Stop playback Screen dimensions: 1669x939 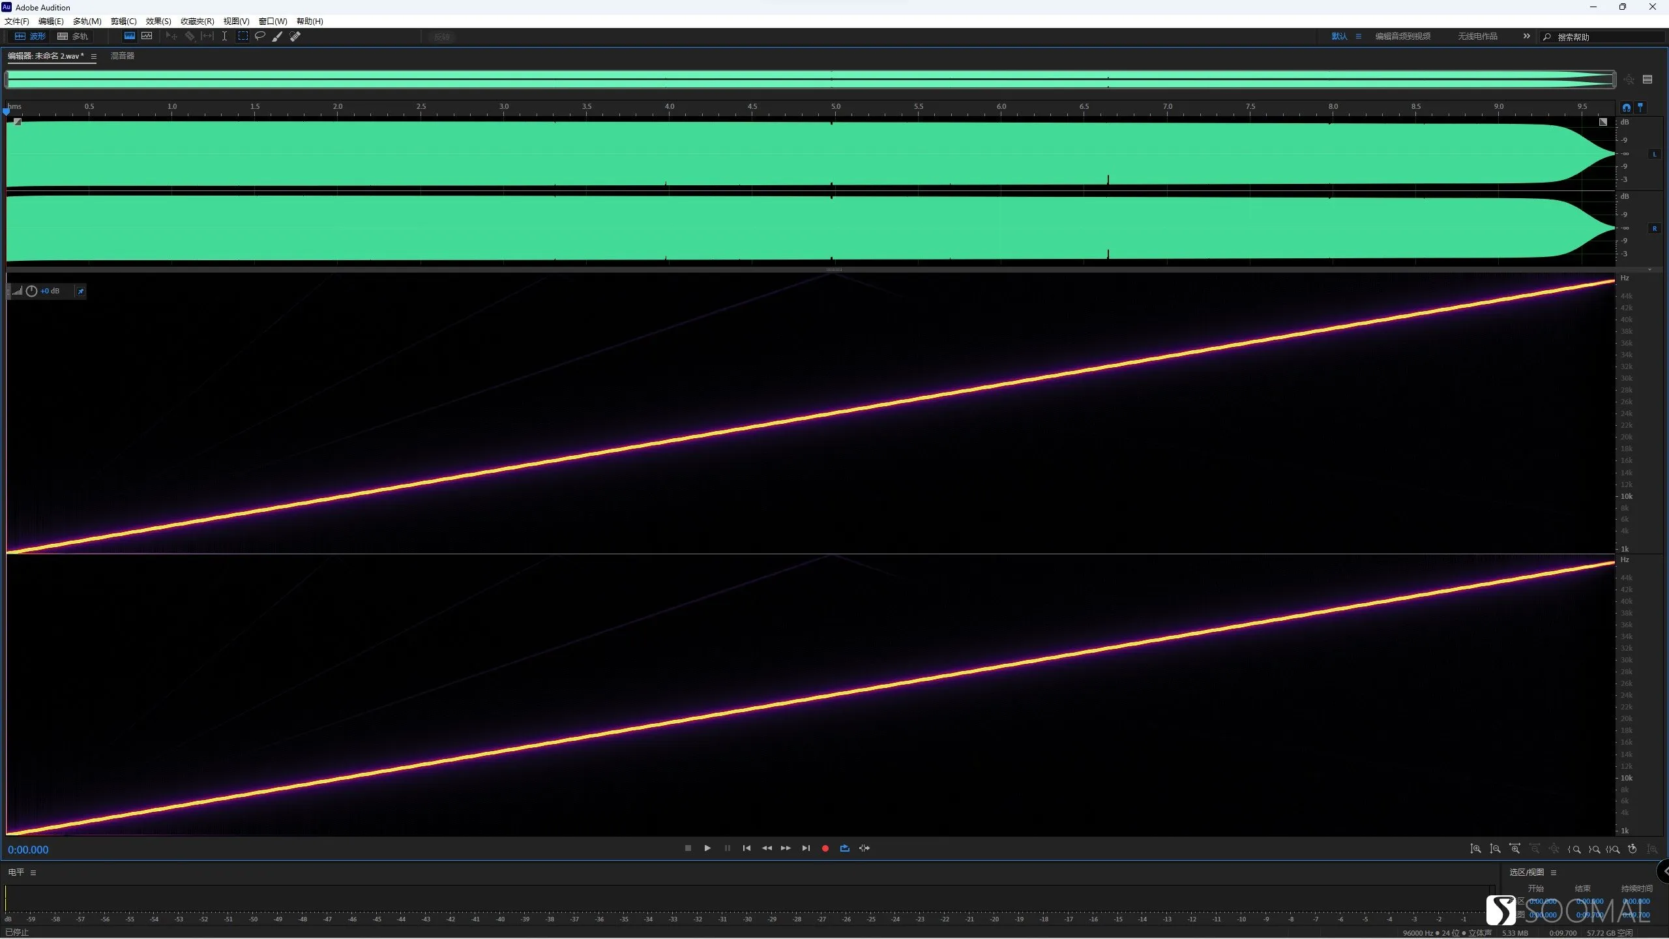coord(688,848)
